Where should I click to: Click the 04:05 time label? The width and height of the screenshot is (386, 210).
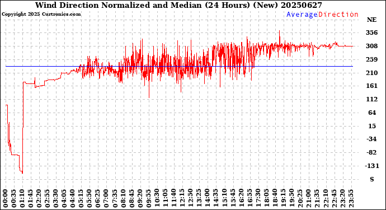[64, 199]
